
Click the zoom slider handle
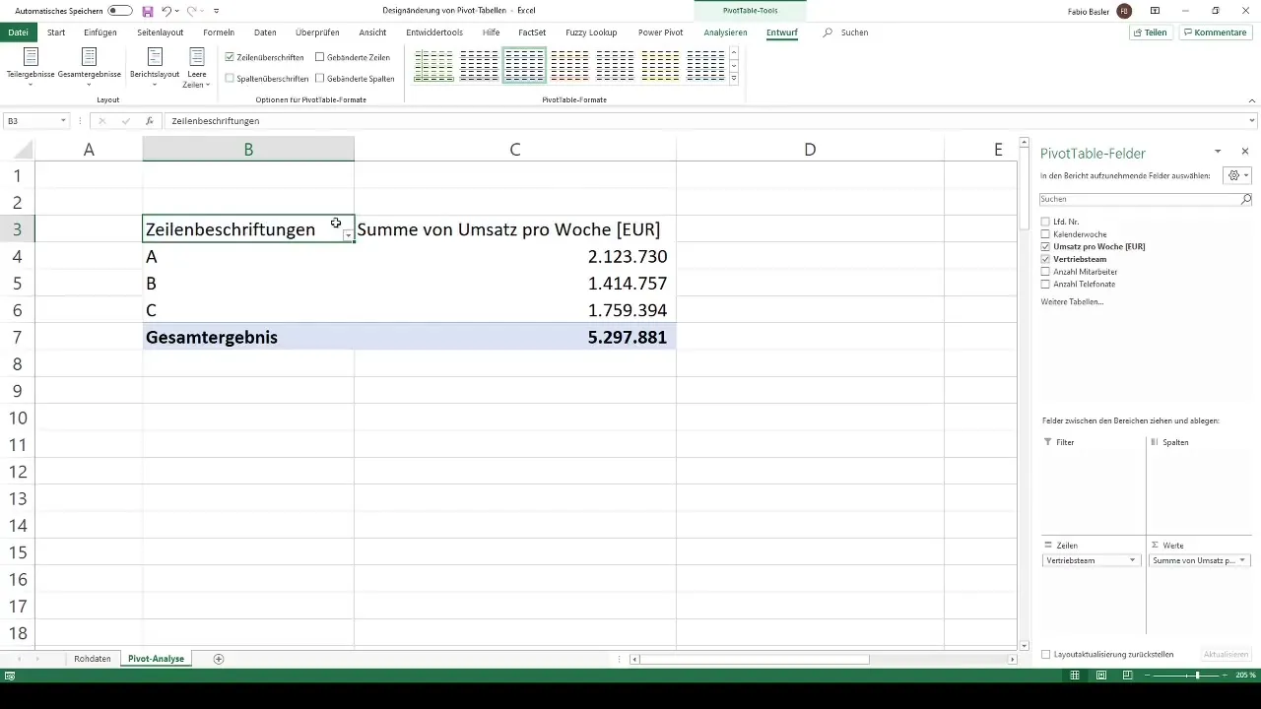(x=1197, y=676)
